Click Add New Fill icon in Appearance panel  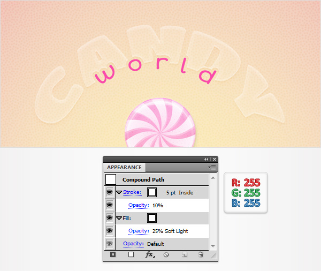[131, 254]
